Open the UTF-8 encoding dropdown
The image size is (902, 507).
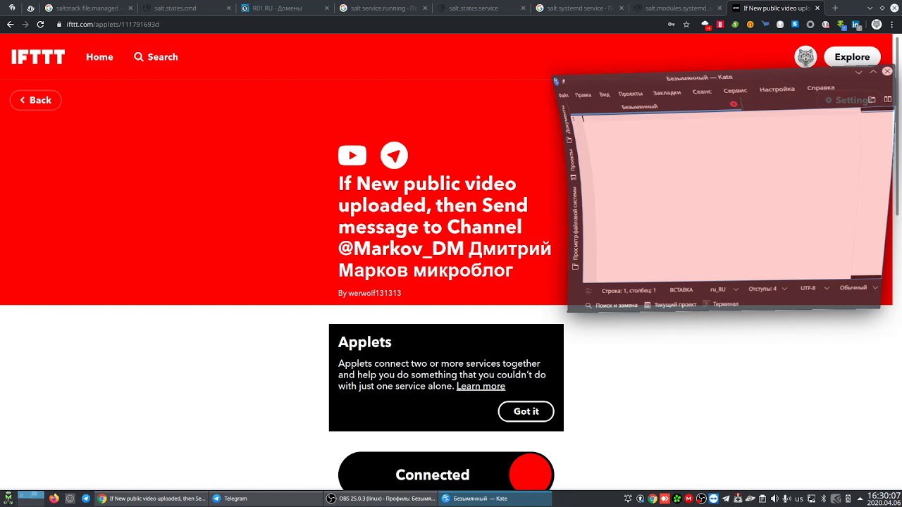click(x=813, y=288)
